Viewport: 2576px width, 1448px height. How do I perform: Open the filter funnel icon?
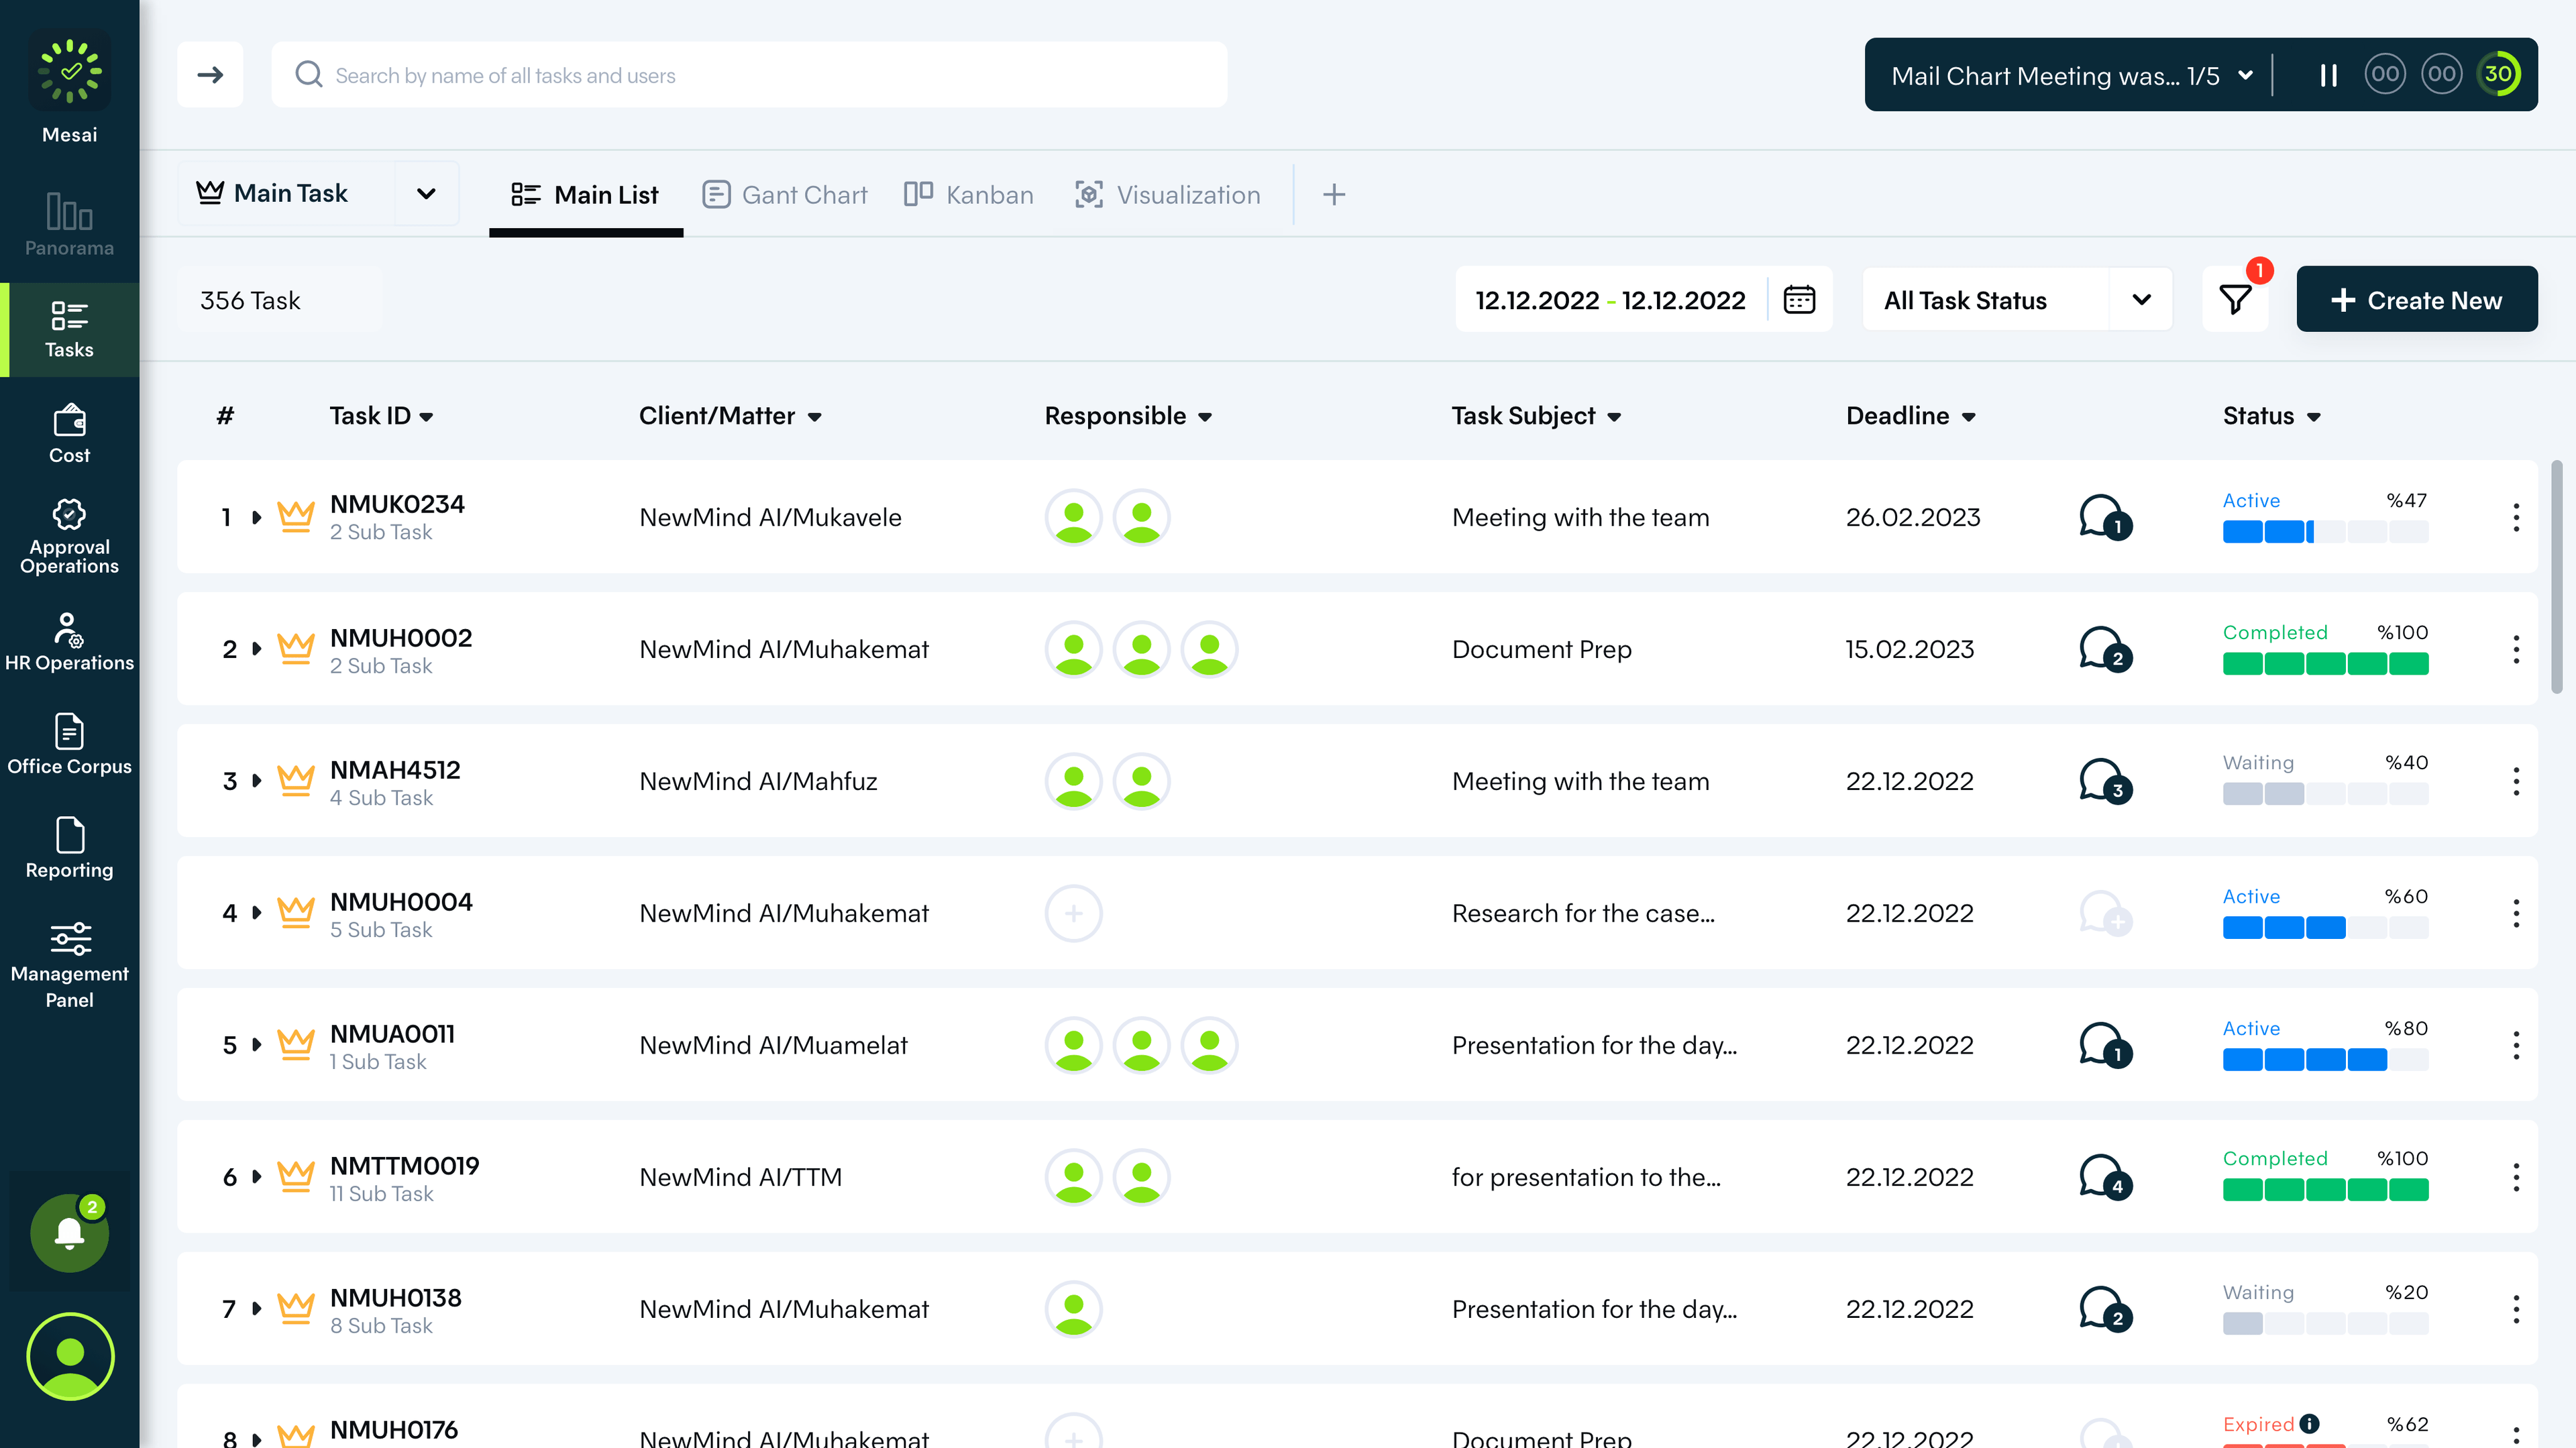[2235, 299]
